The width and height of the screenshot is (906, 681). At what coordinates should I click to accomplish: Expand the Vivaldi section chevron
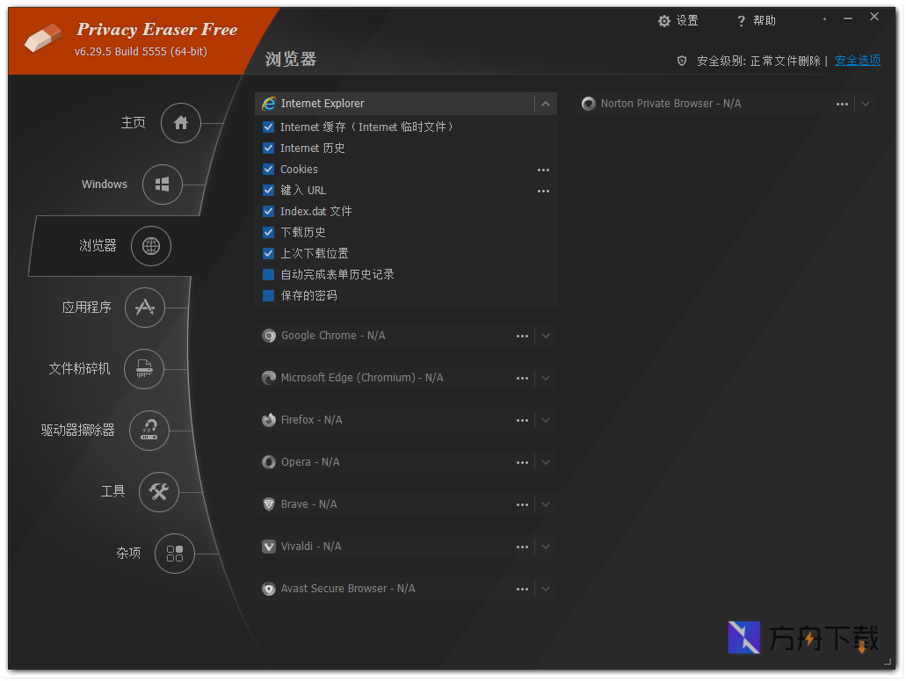point(546,547)
